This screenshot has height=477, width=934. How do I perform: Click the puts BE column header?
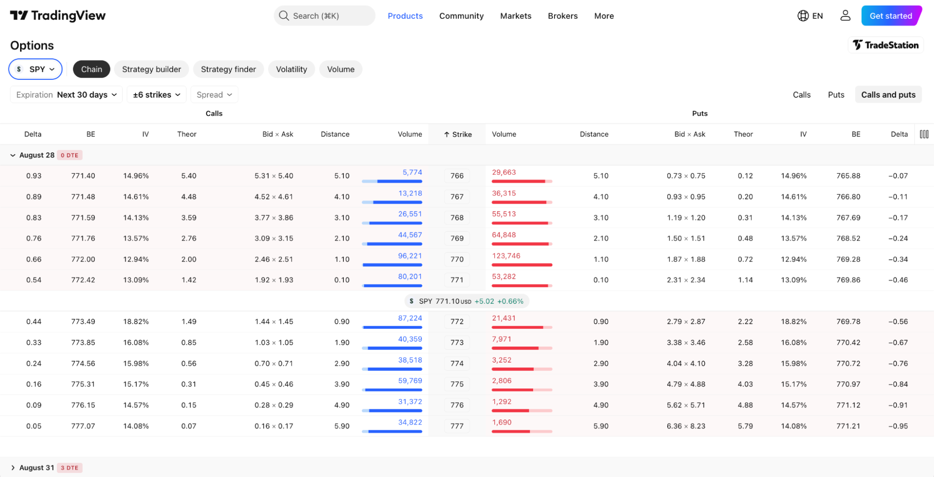856,134
